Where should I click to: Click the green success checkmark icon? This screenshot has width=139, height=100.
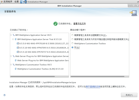click(56, 24)
